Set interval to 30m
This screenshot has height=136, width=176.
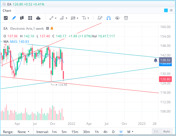tap(86, 132)
